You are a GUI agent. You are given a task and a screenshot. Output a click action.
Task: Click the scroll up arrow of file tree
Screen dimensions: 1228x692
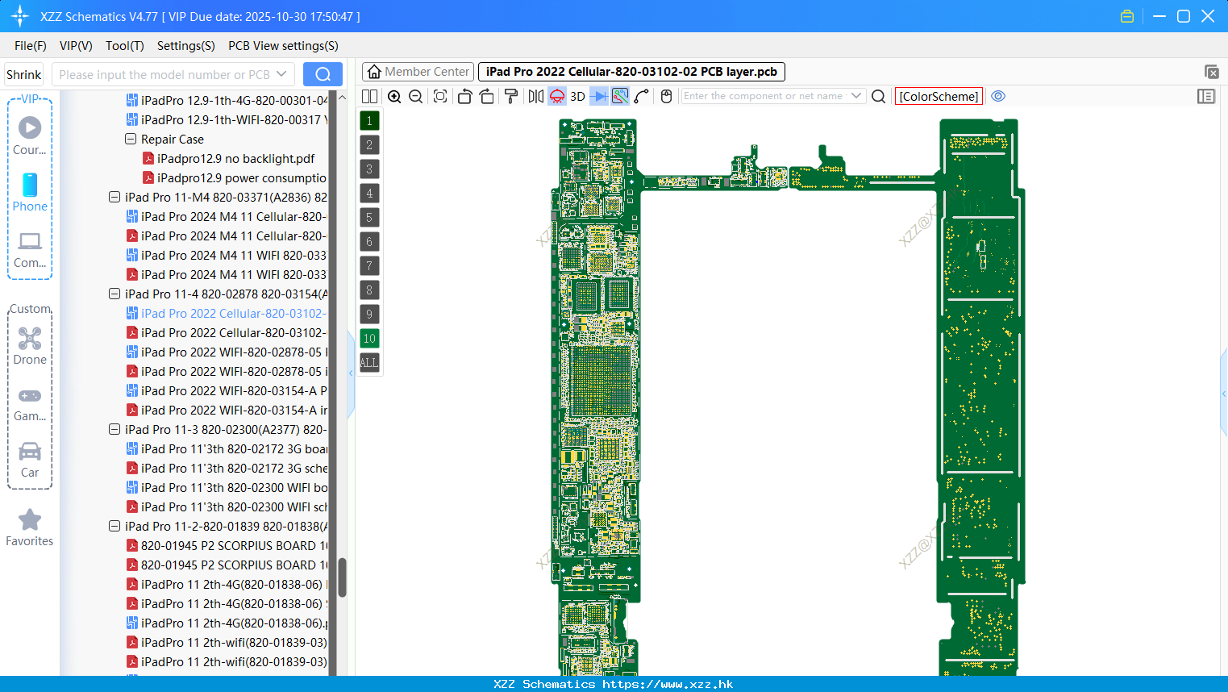coord(342,98)
